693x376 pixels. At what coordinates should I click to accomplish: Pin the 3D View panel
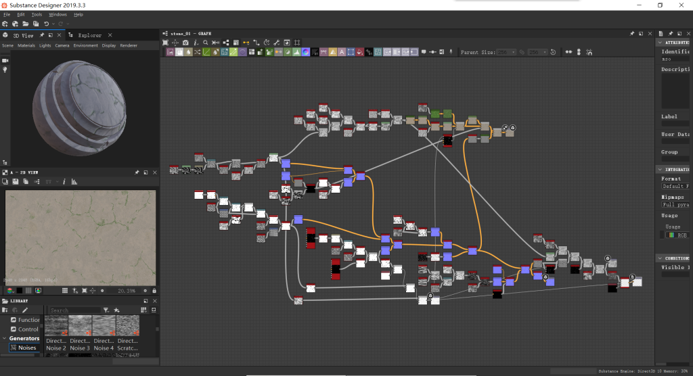click(41, 35)
